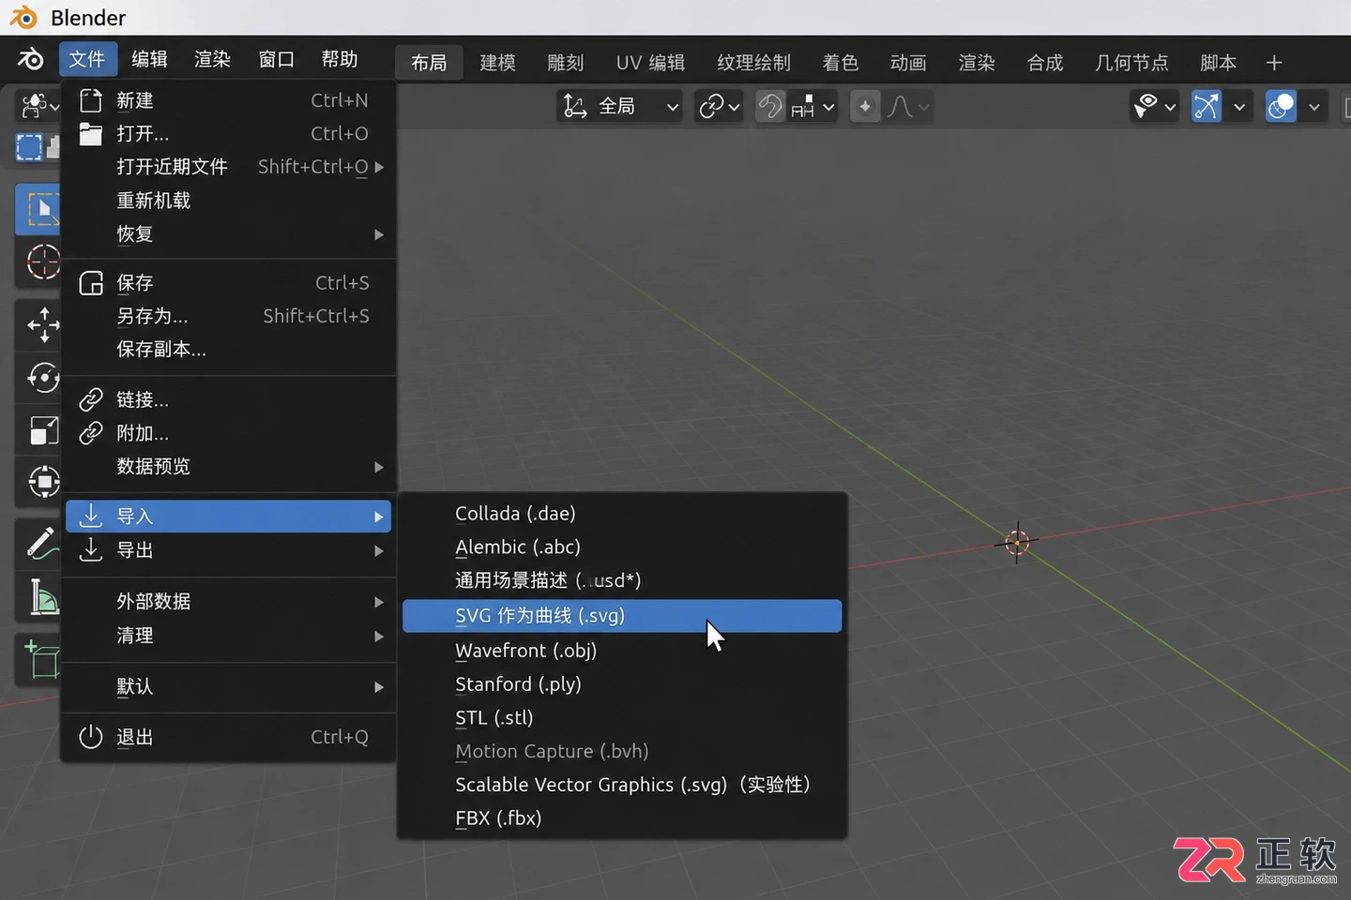Expand the 默认 submenu
Screen dimensions: 1351x900
click(x=228, y=686)
